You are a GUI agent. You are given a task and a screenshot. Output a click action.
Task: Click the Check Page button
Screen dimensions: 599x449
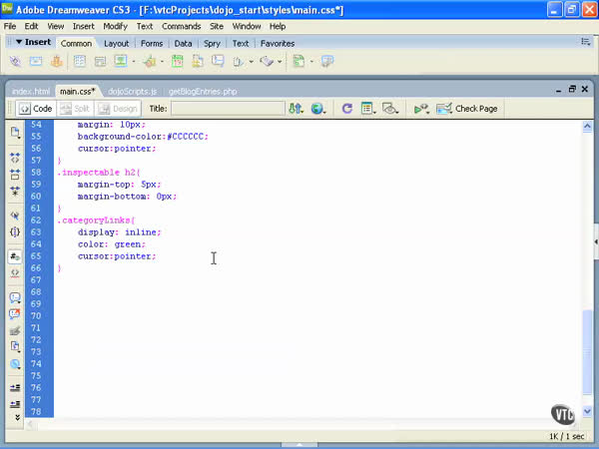click(468, 108)
